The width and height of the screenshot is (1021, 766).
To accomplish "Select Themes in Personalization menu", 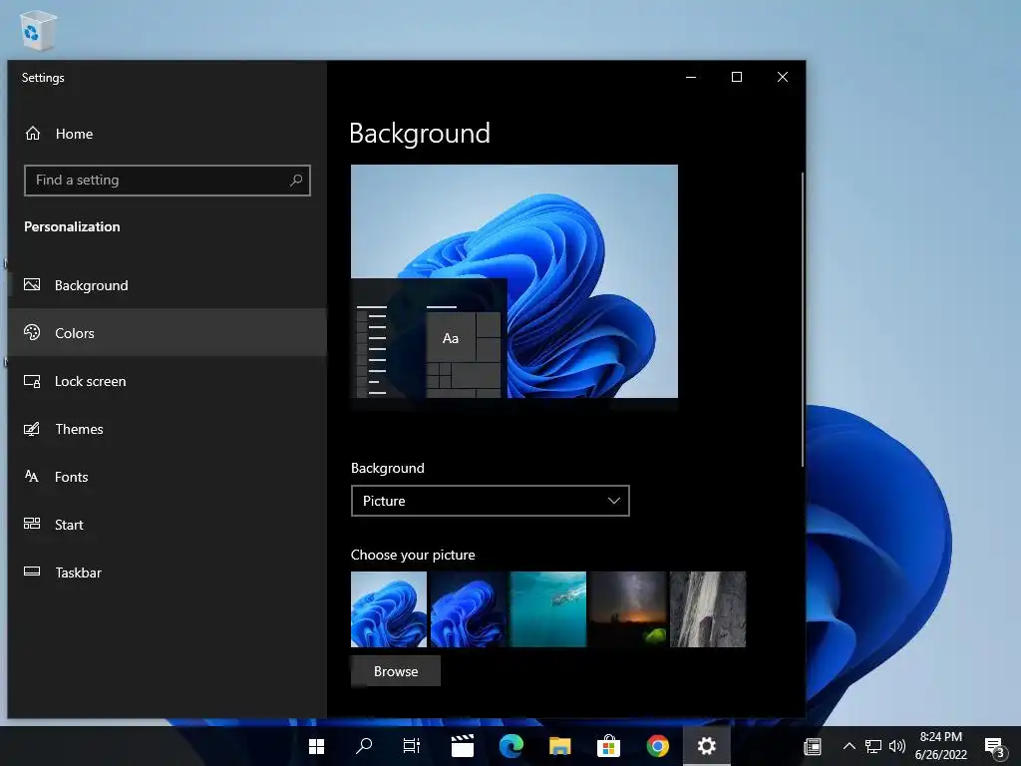I will pyautogui.click(x=167, y=429).
